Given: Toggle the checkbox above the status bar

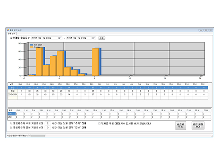Looking at the screenshot, I should (x=99, y=124).
